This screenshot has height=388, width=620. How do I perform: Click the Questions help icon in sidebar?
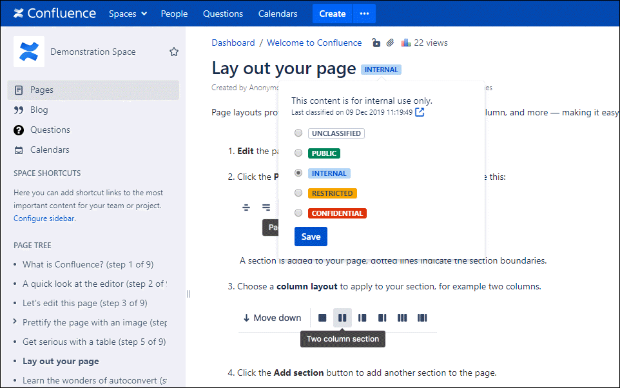point(19,130)
